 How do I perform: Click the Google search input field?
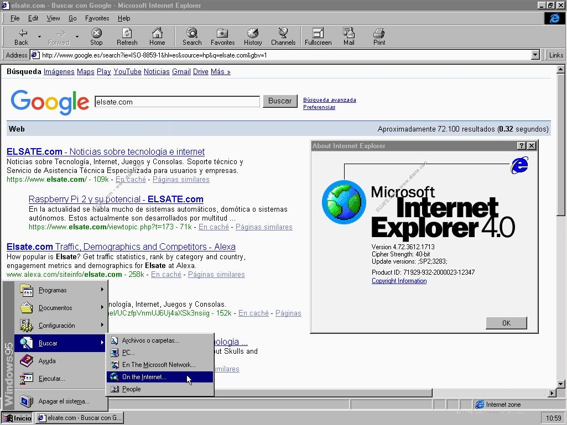click(177, 102)
